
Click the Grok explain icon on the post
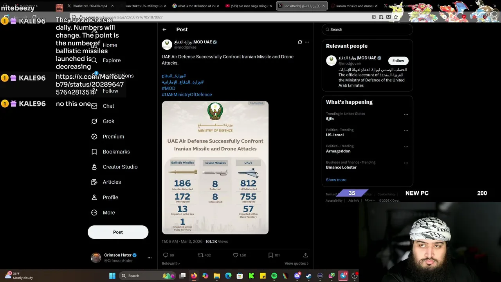[300, 42]
